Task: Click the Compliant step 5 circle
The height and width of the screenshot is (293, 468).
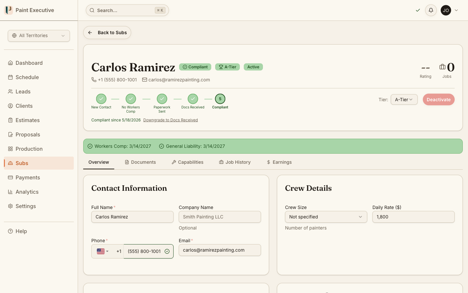Action: (220, 99)
